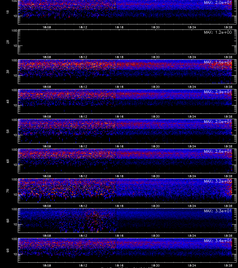Click the 18:20 time label under 9R panel
238x268 pixels.
click(156, 265)
